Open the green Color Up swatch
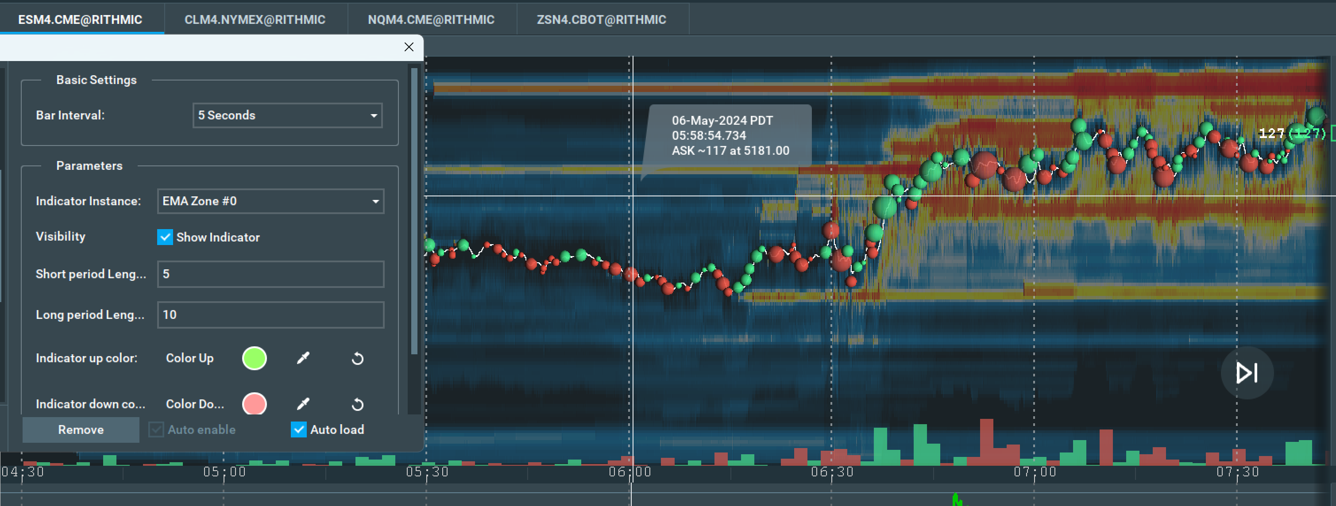 point(254,358)
